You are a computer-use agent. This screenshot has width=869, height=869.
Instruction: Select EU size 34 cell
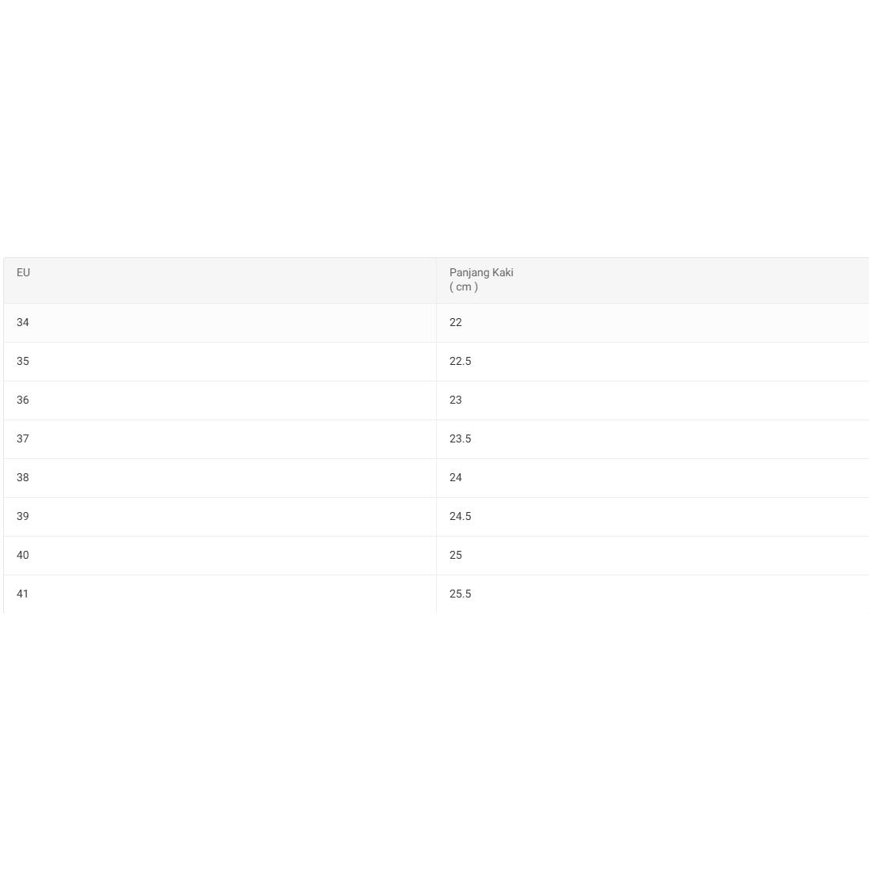(x=23, y=323)
